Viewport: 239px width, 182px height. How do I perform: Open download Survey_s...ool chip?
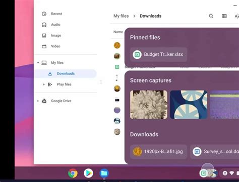[215, 152]
